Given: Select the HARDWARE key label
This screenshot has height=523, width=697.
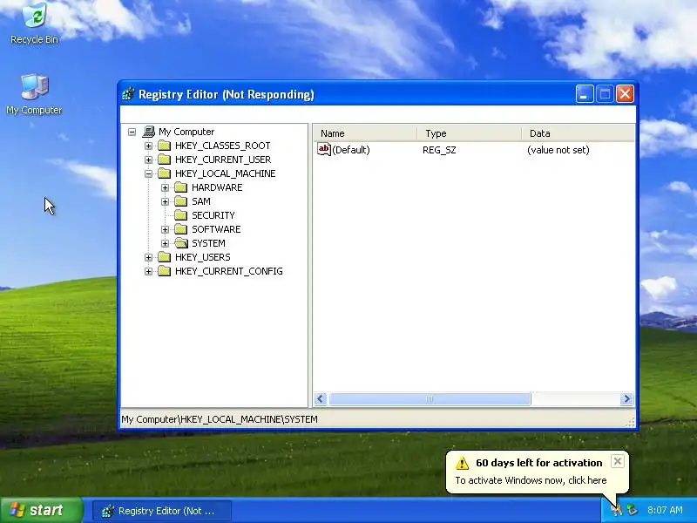Looking at the screenshot, I should (x=217, y=187).
